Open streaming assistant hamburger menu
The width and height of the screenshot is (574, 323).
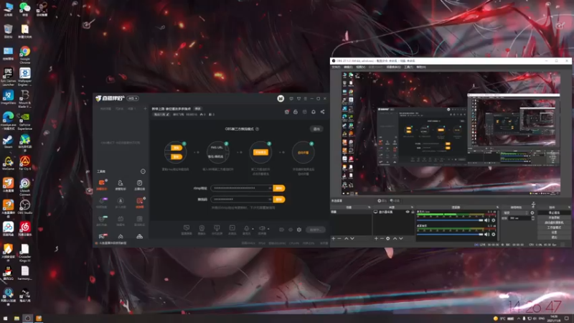point(305,98)
